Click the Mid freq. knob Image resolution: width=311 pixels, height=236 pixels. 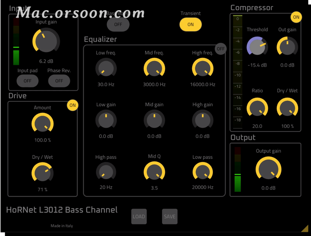[154, 67]
